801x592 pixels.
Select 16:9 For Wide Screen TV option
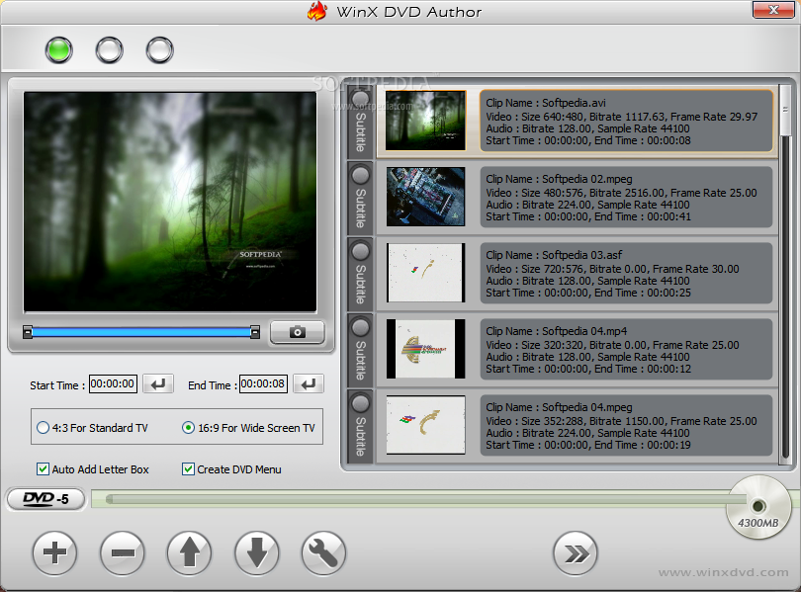point(248,428)
